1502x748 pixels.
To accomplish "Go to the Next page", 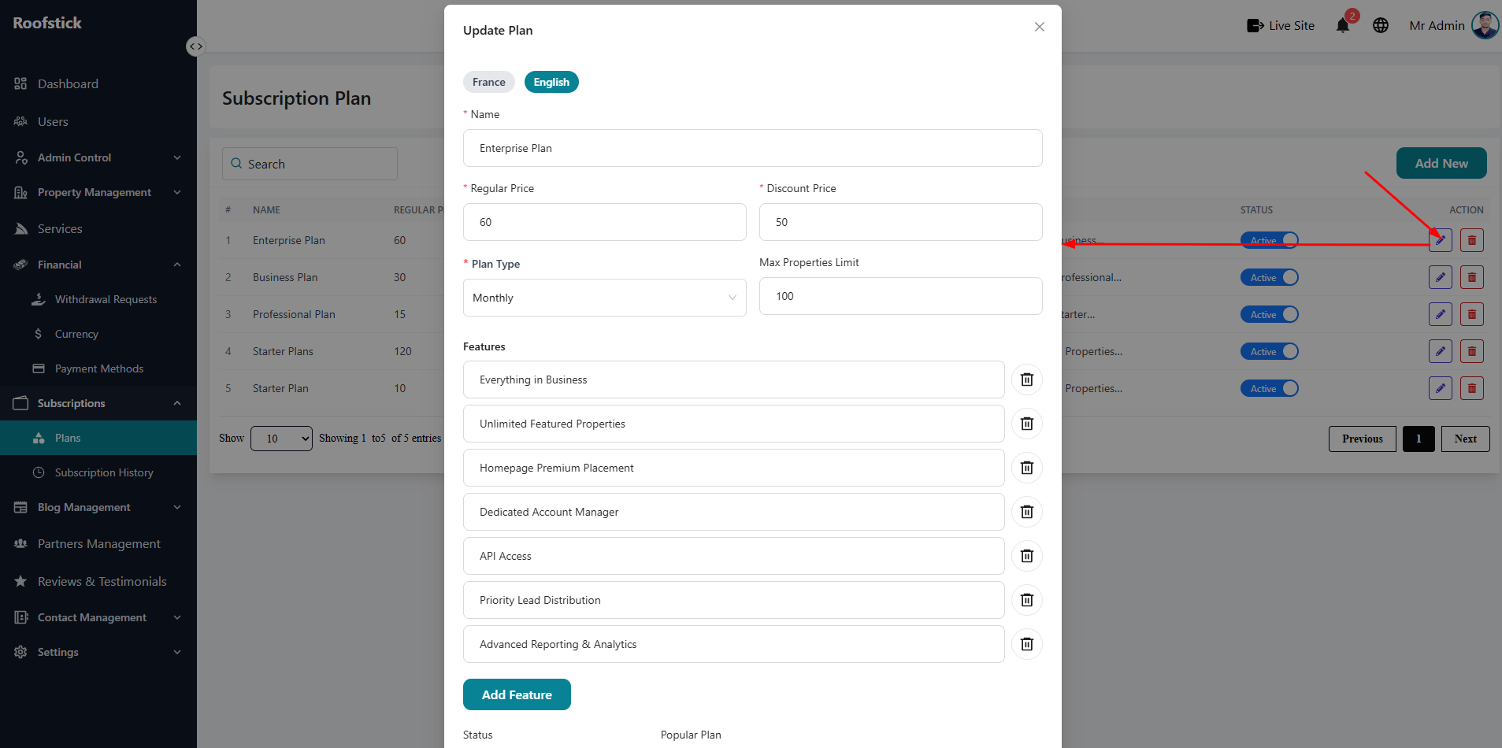I will 1466,439.
